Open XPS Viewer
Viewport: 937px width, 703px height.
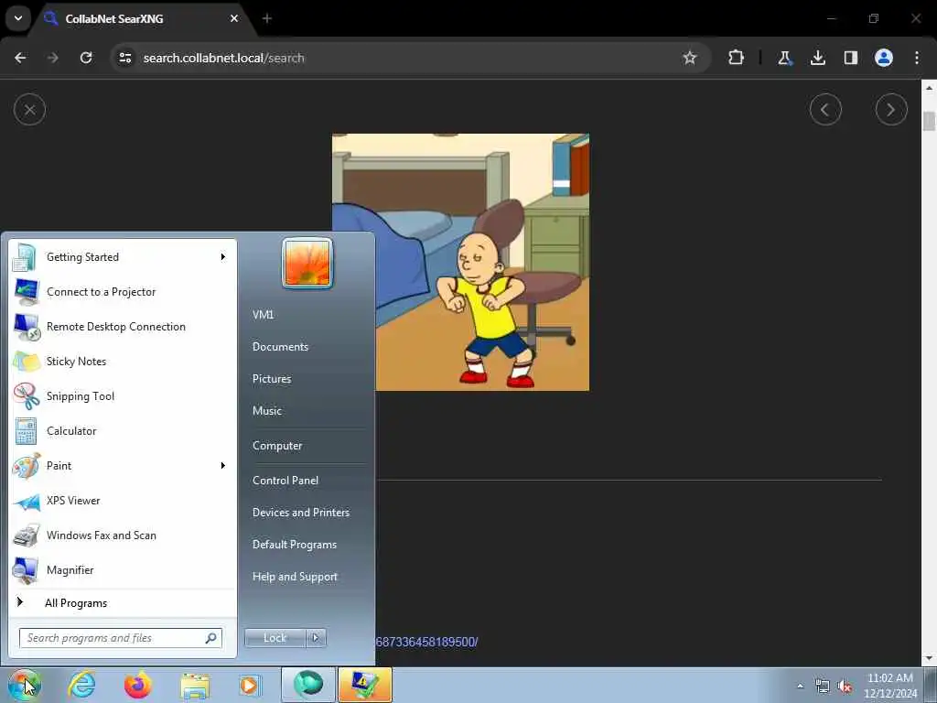click(x=123, y=501)
